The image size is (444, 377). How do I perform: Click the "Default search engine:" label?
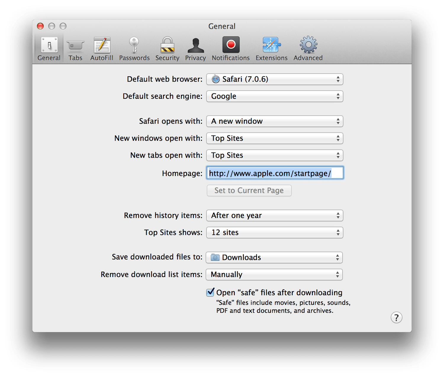[x=163, y=96]
